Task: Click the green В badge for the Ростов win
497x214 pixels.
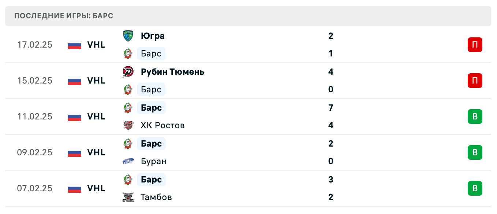Action: [475, 117]
